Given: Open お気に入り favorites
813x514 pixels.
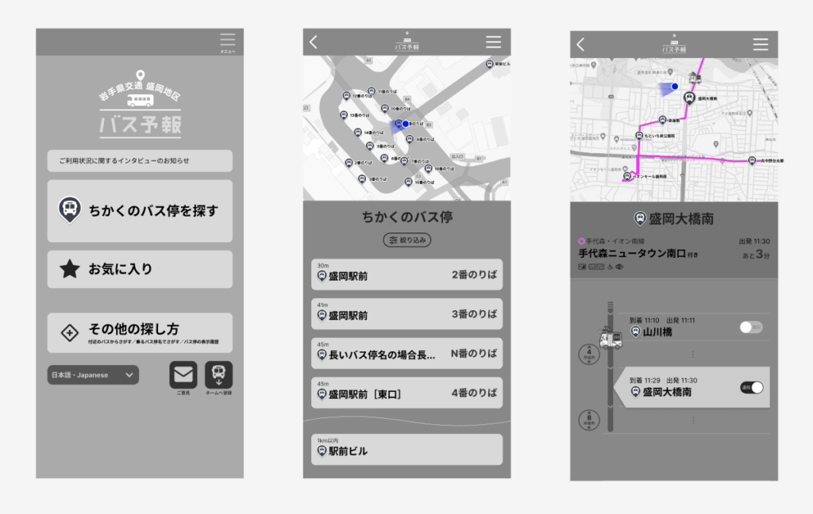Looking at the screenshot, I should click(x=140, y=270).
